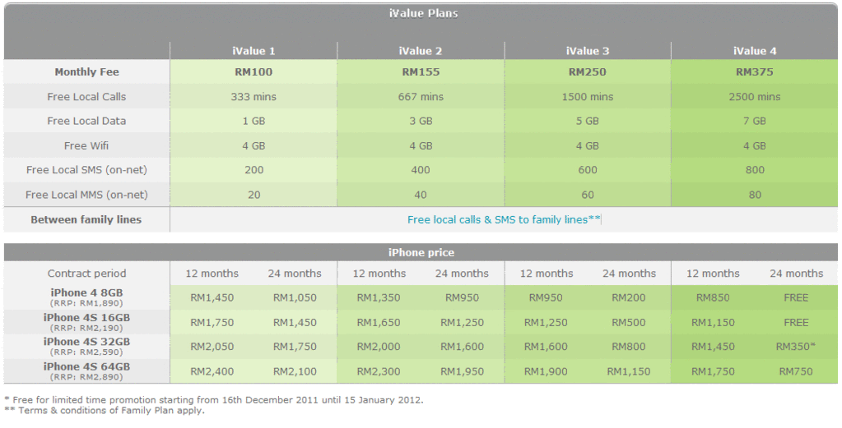Click the RM2,100 price cell
The height and width of the screenshot is (428, 842).
(295, 371)
